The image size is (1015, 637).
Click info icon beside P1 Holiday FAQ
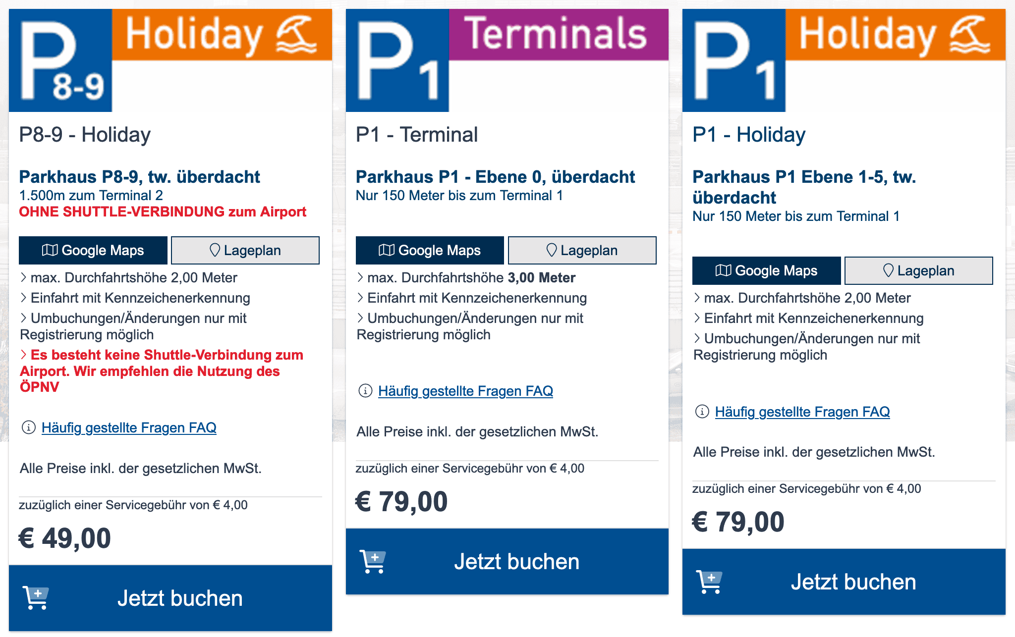pos(702,412)
